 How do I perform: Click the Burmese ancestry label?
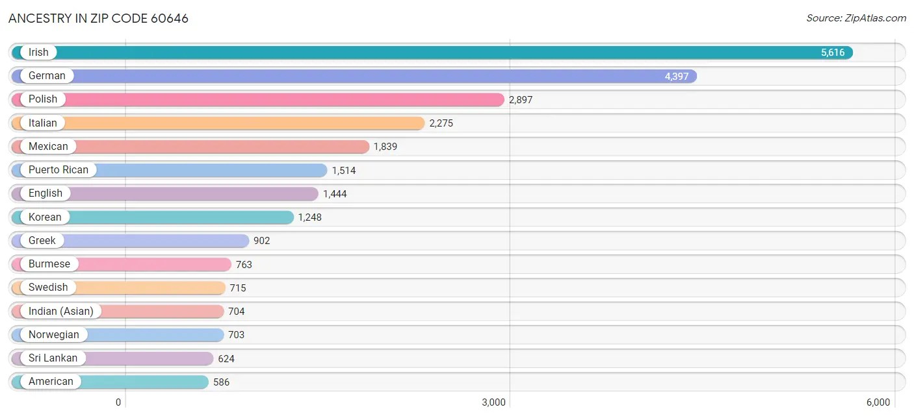click(49, 264)
